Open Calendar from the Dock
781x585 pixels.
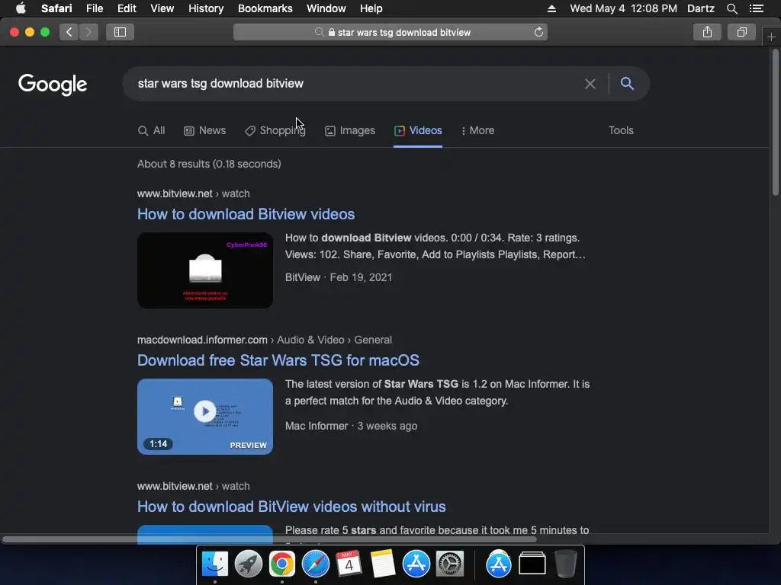(349, 564)
